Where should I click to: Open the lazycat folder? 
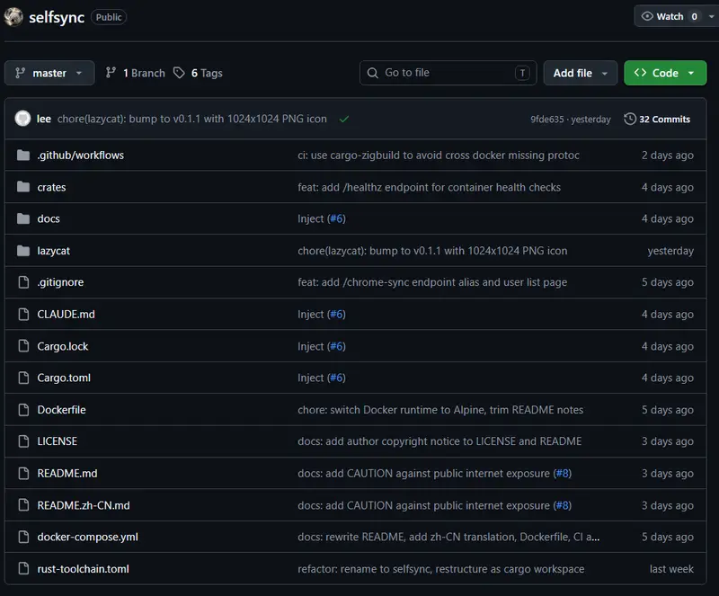click(54, 251)
